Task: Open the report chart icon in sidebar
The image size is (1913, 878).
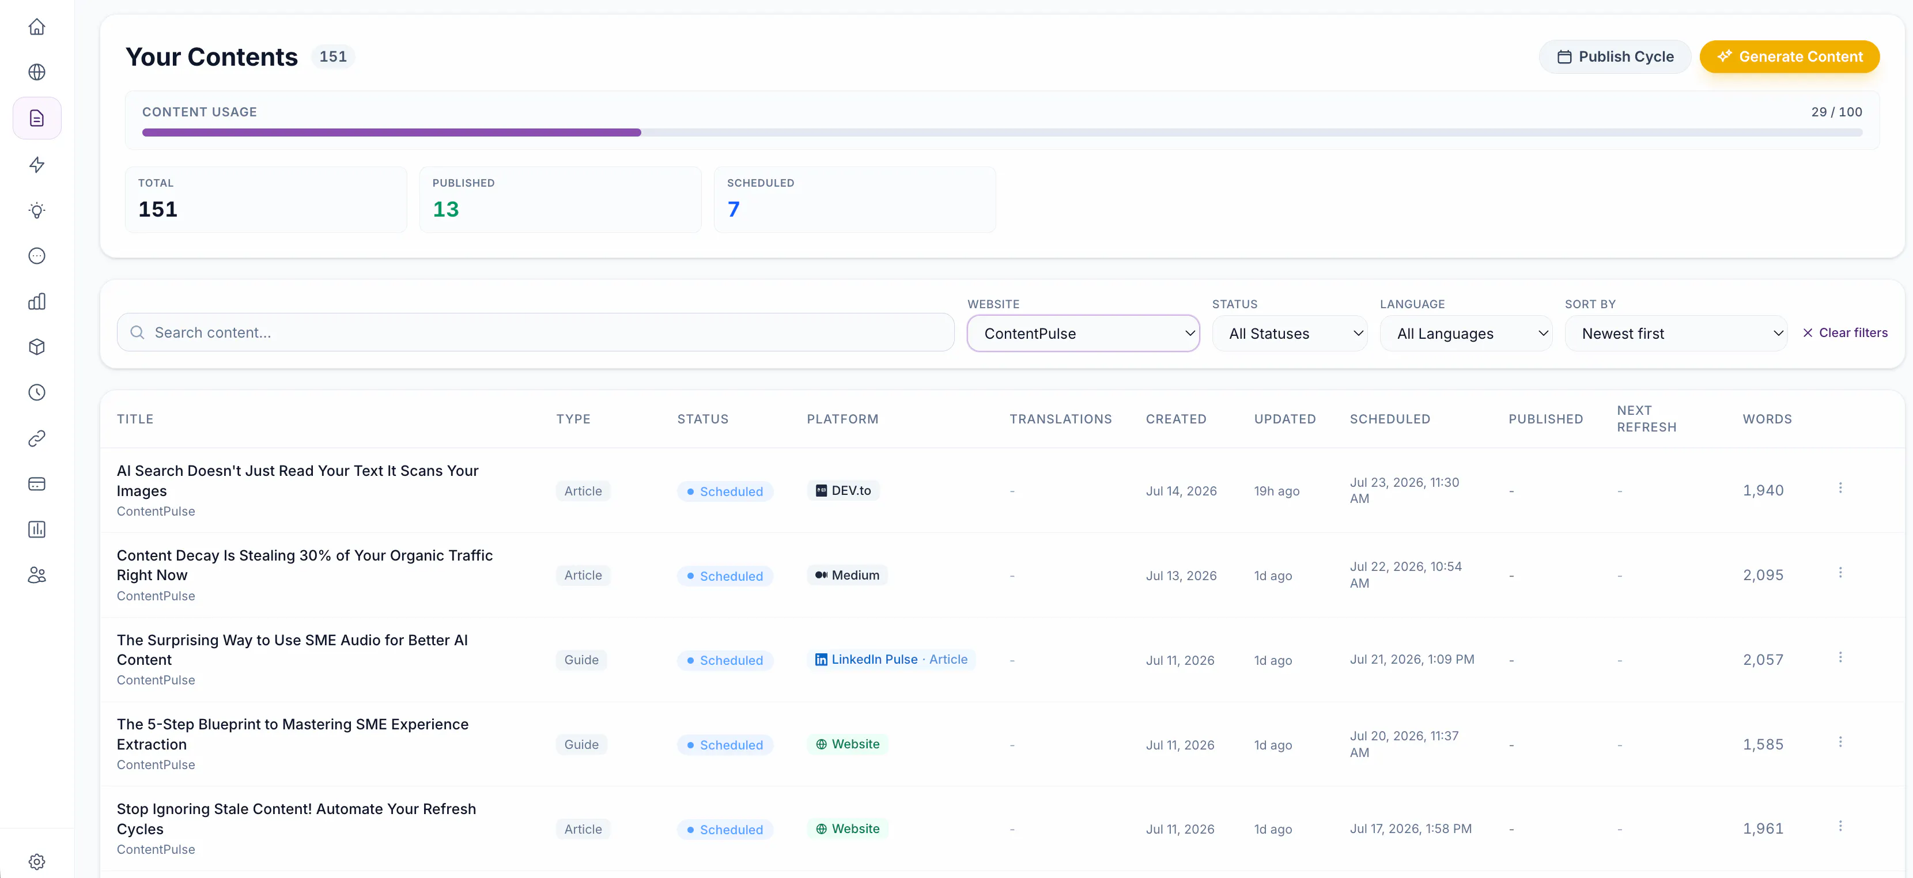Action: [36, 529]
